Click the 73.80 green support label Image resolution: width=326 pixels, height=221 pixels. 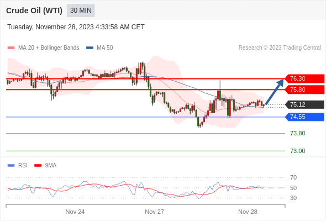tap(298, 133)
